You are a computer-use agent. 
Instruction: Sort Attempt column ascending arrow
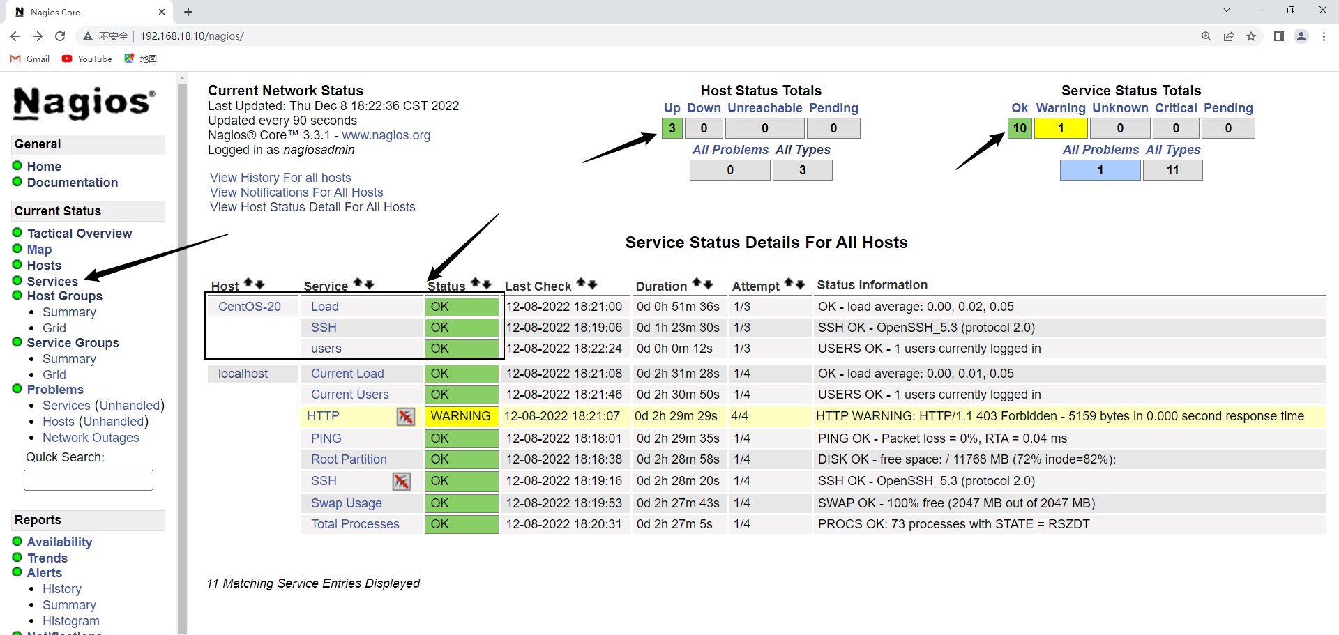(x=789, y=283)
